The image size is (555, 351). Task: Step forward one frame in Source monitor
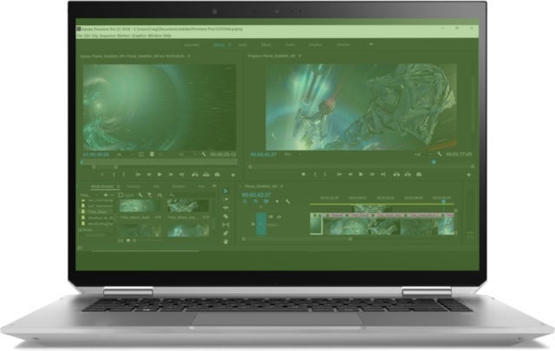(171, 174)
